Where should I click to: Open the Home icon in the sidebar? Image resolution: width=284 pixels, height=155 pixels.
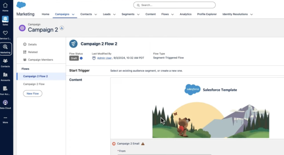point(5,6)
